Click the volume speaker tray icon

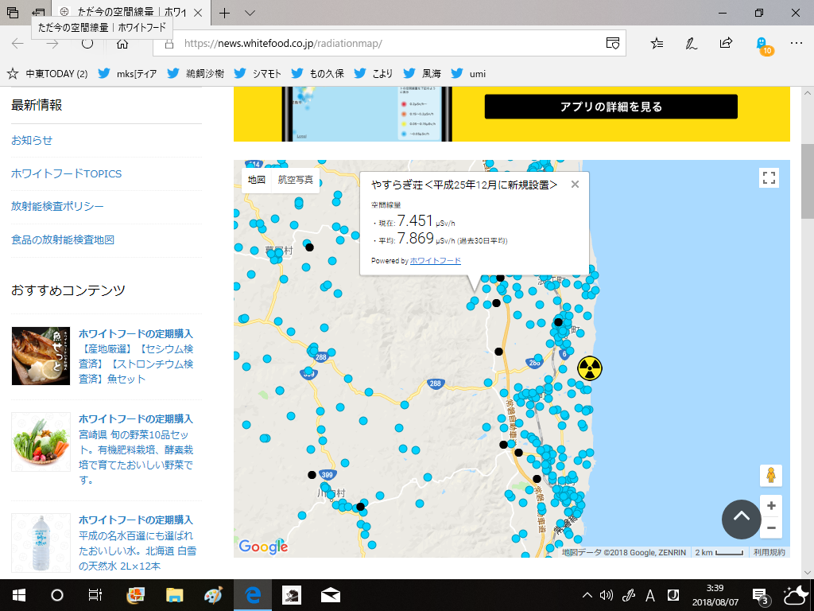[607, 595]
